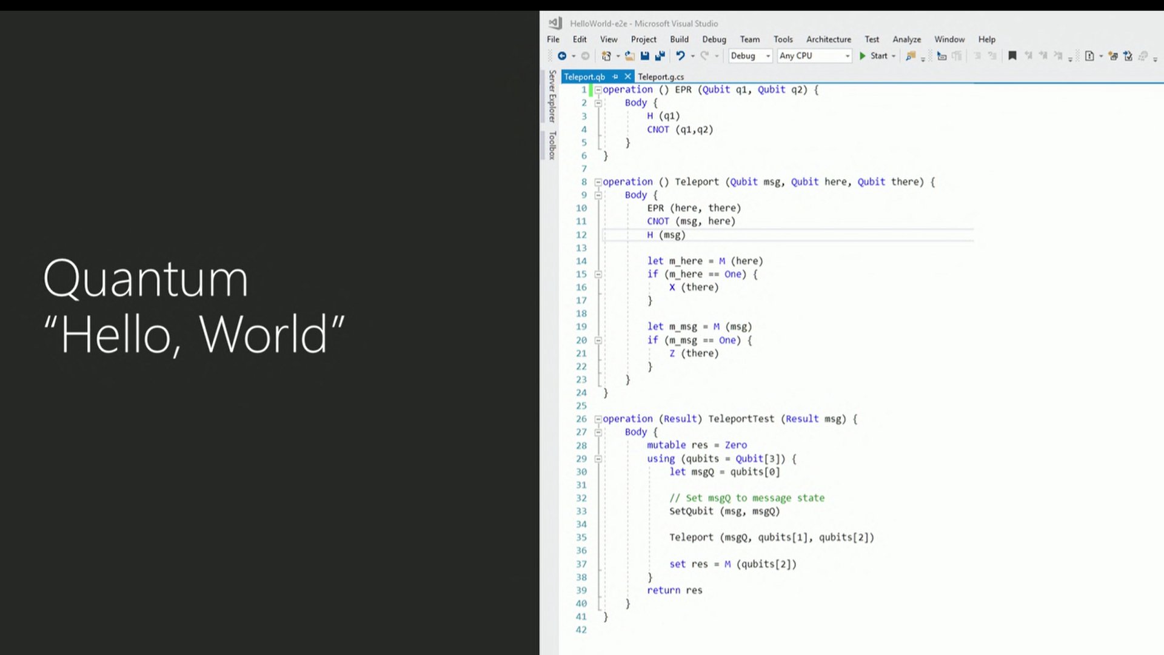Open the Start button dropdown arrow
The image size is (1164, 655).
(x=894, y=56)
